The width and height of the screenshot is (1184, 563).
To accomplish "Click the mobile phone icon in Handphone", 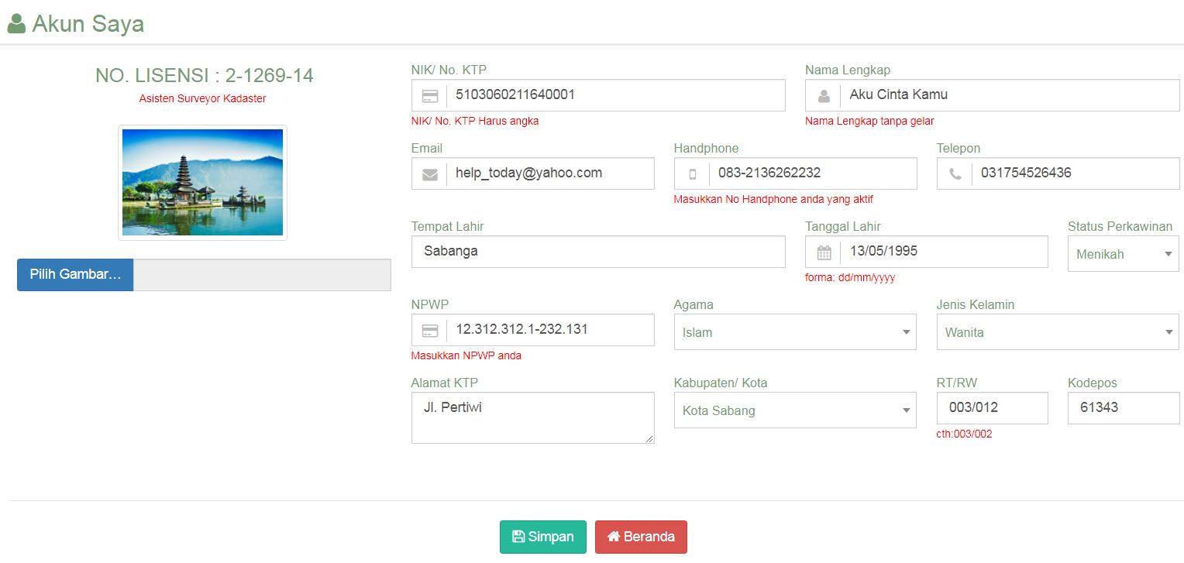I will [692, 174].
